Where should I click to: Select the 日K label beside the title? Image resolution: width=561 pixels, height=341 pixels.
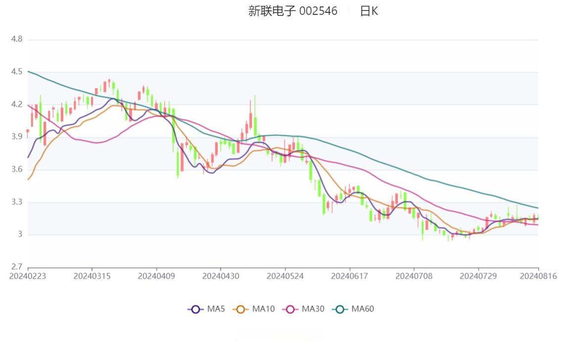tap(369, 11)
